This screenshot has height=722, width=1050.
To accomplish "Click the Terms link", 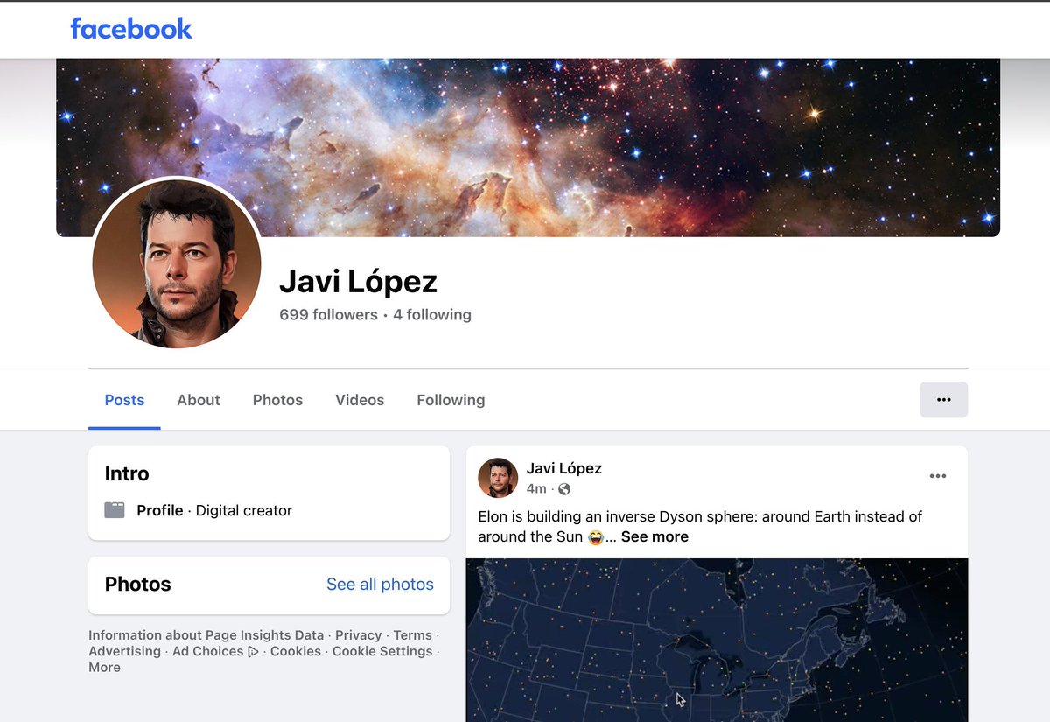I will [412, 634].
